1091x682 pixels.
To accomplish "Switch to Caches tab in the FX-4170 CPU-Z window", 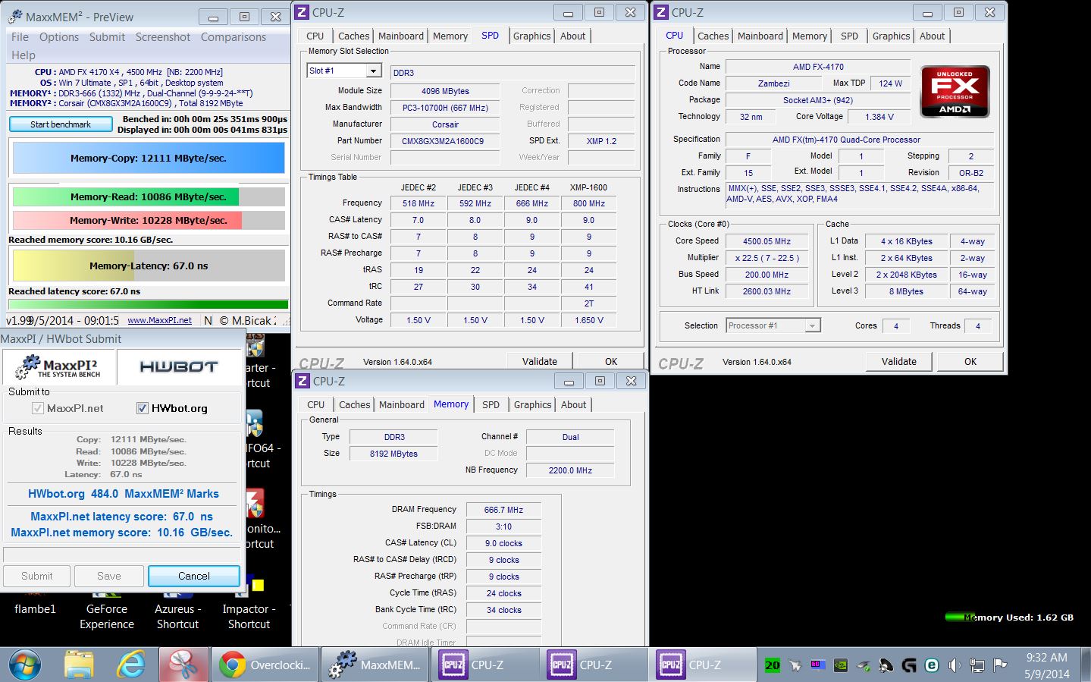I will coord(713,36).
